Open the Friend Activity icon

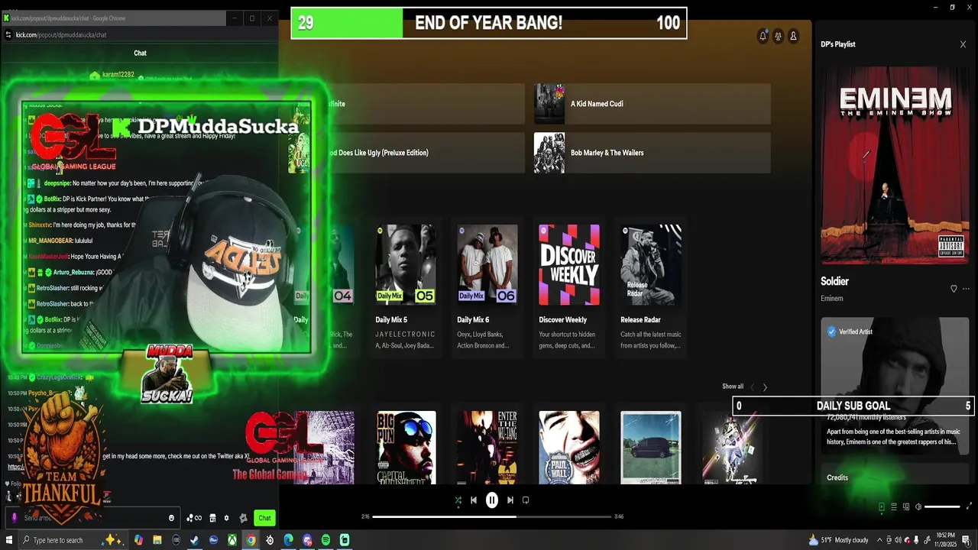coord(778,36)
